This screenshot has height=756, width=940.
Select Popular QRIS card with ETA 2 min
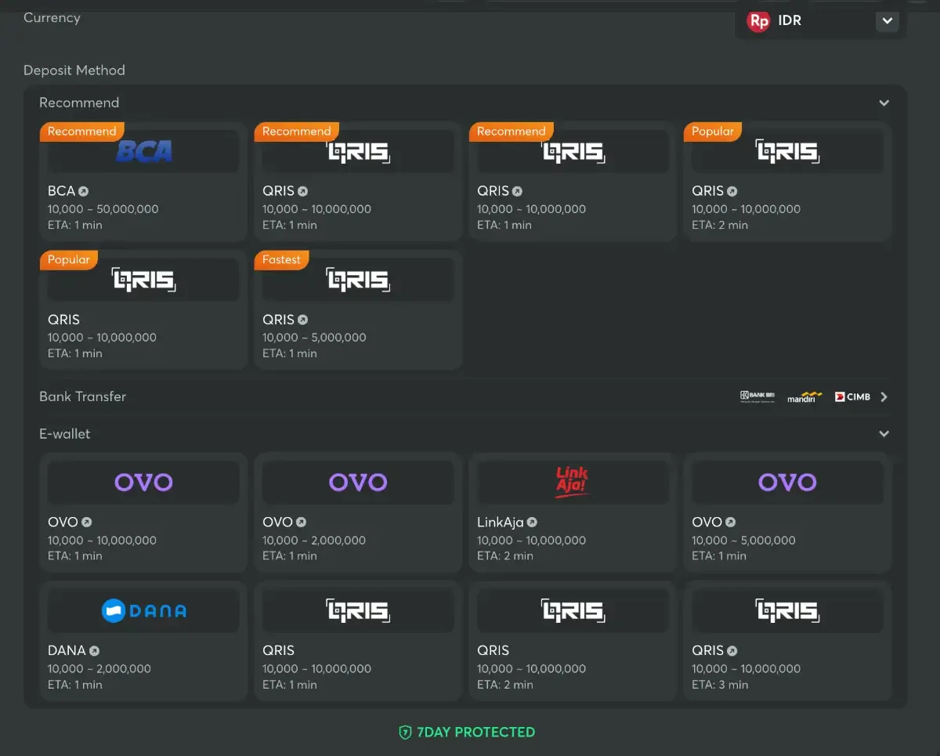coord(787,181)
